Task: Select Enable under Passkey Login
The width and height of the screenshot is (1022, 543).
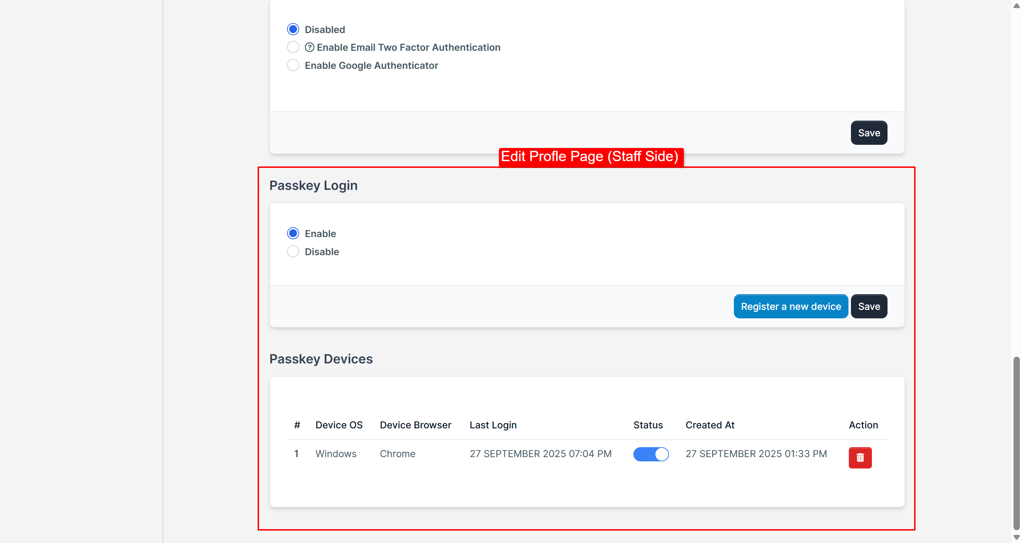Action: click(x=293, y=234)
